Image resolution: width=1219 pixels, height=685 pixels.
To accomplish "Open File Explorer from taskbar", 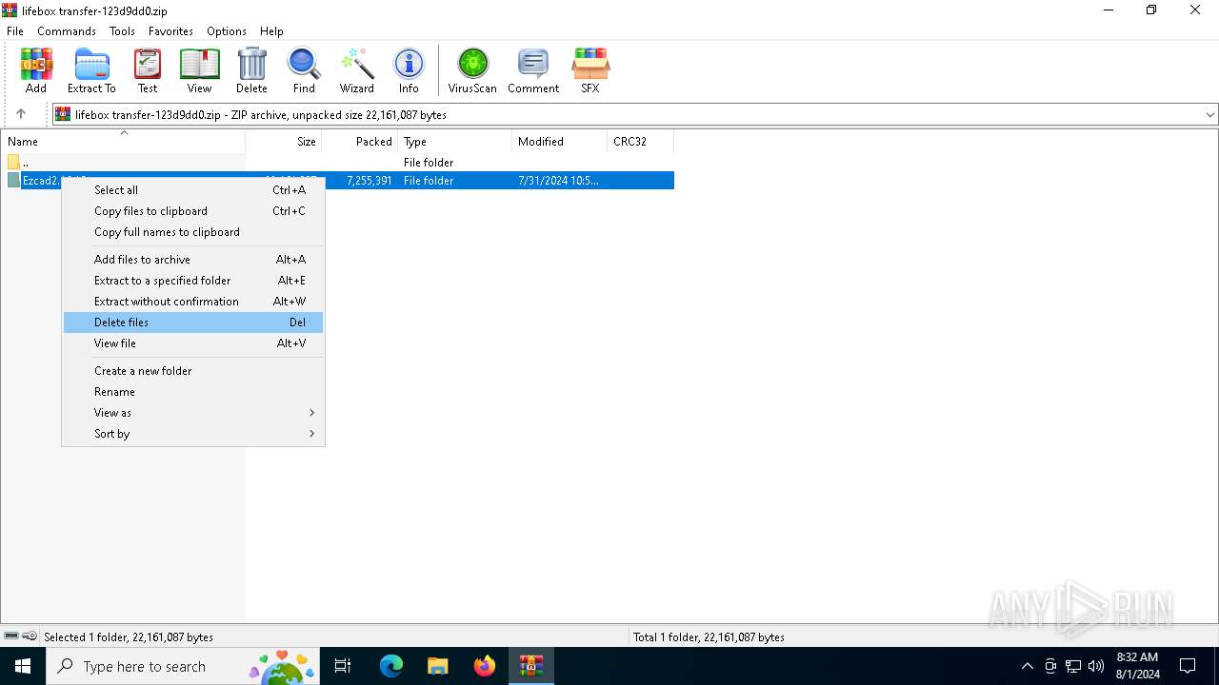I will click(438, 666).
